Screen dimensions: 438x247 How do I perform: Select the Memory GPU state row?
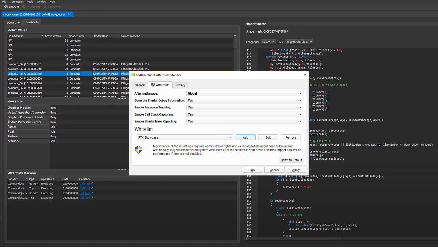point(68,141)
